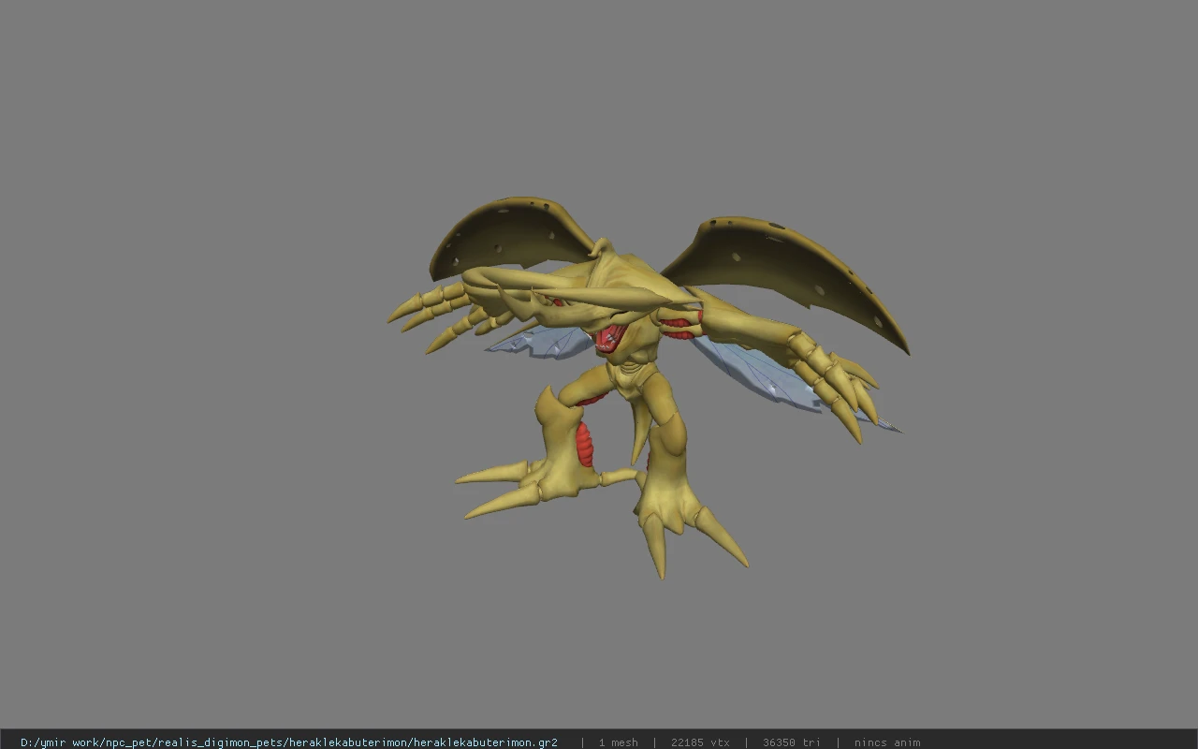The height and width of the screenshot is (749, 1198).
Task: Click the "22185 vtx" vertex count
Action: click(700, 742)
